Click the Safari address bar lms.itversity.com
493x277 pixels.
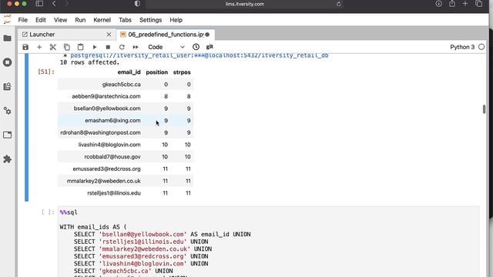coord(245,4)
